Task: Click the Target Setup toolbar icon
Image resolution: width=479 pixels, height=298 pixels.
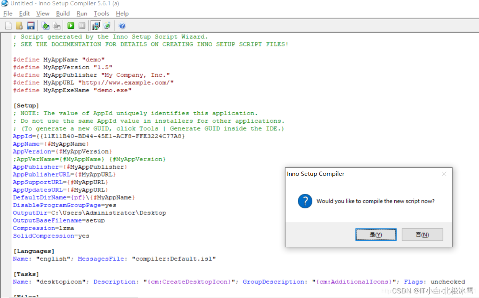Action: (96, 26)
